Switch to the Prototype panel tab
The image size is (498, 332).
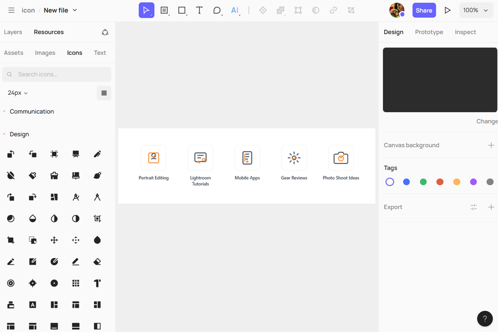[429, 32]
